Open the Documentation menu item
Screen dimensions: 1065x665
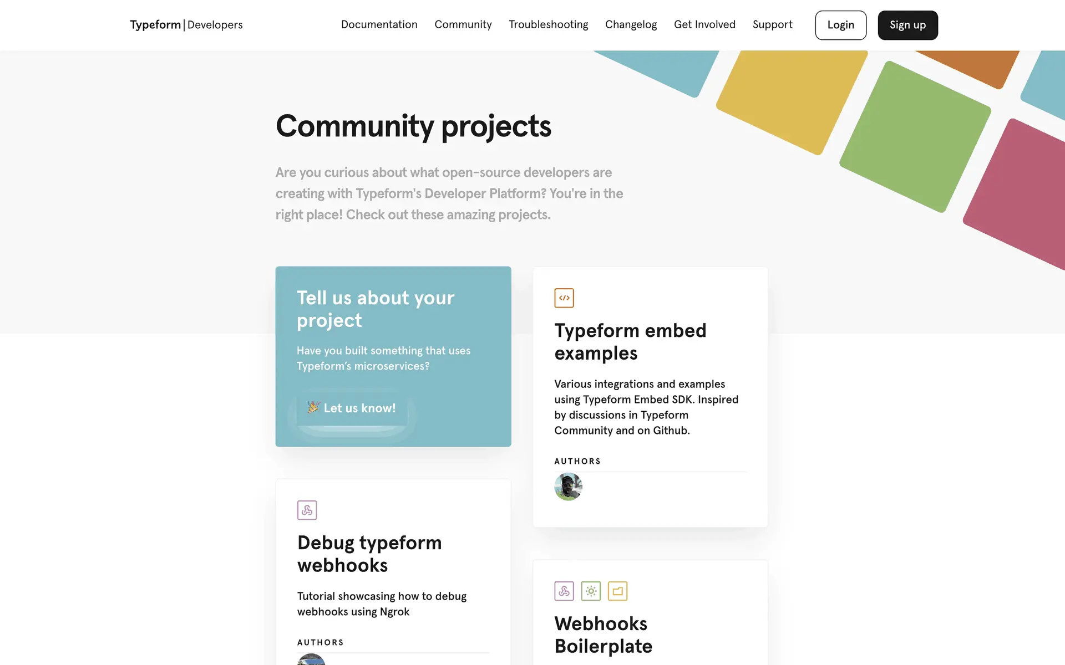[379, 25]
